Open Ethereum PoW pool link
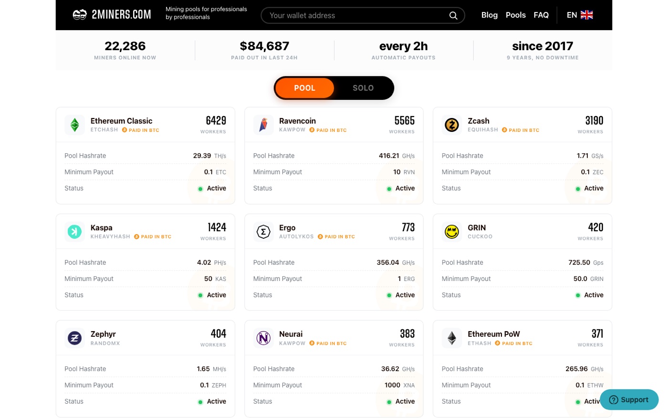 (x=494, y=334)
